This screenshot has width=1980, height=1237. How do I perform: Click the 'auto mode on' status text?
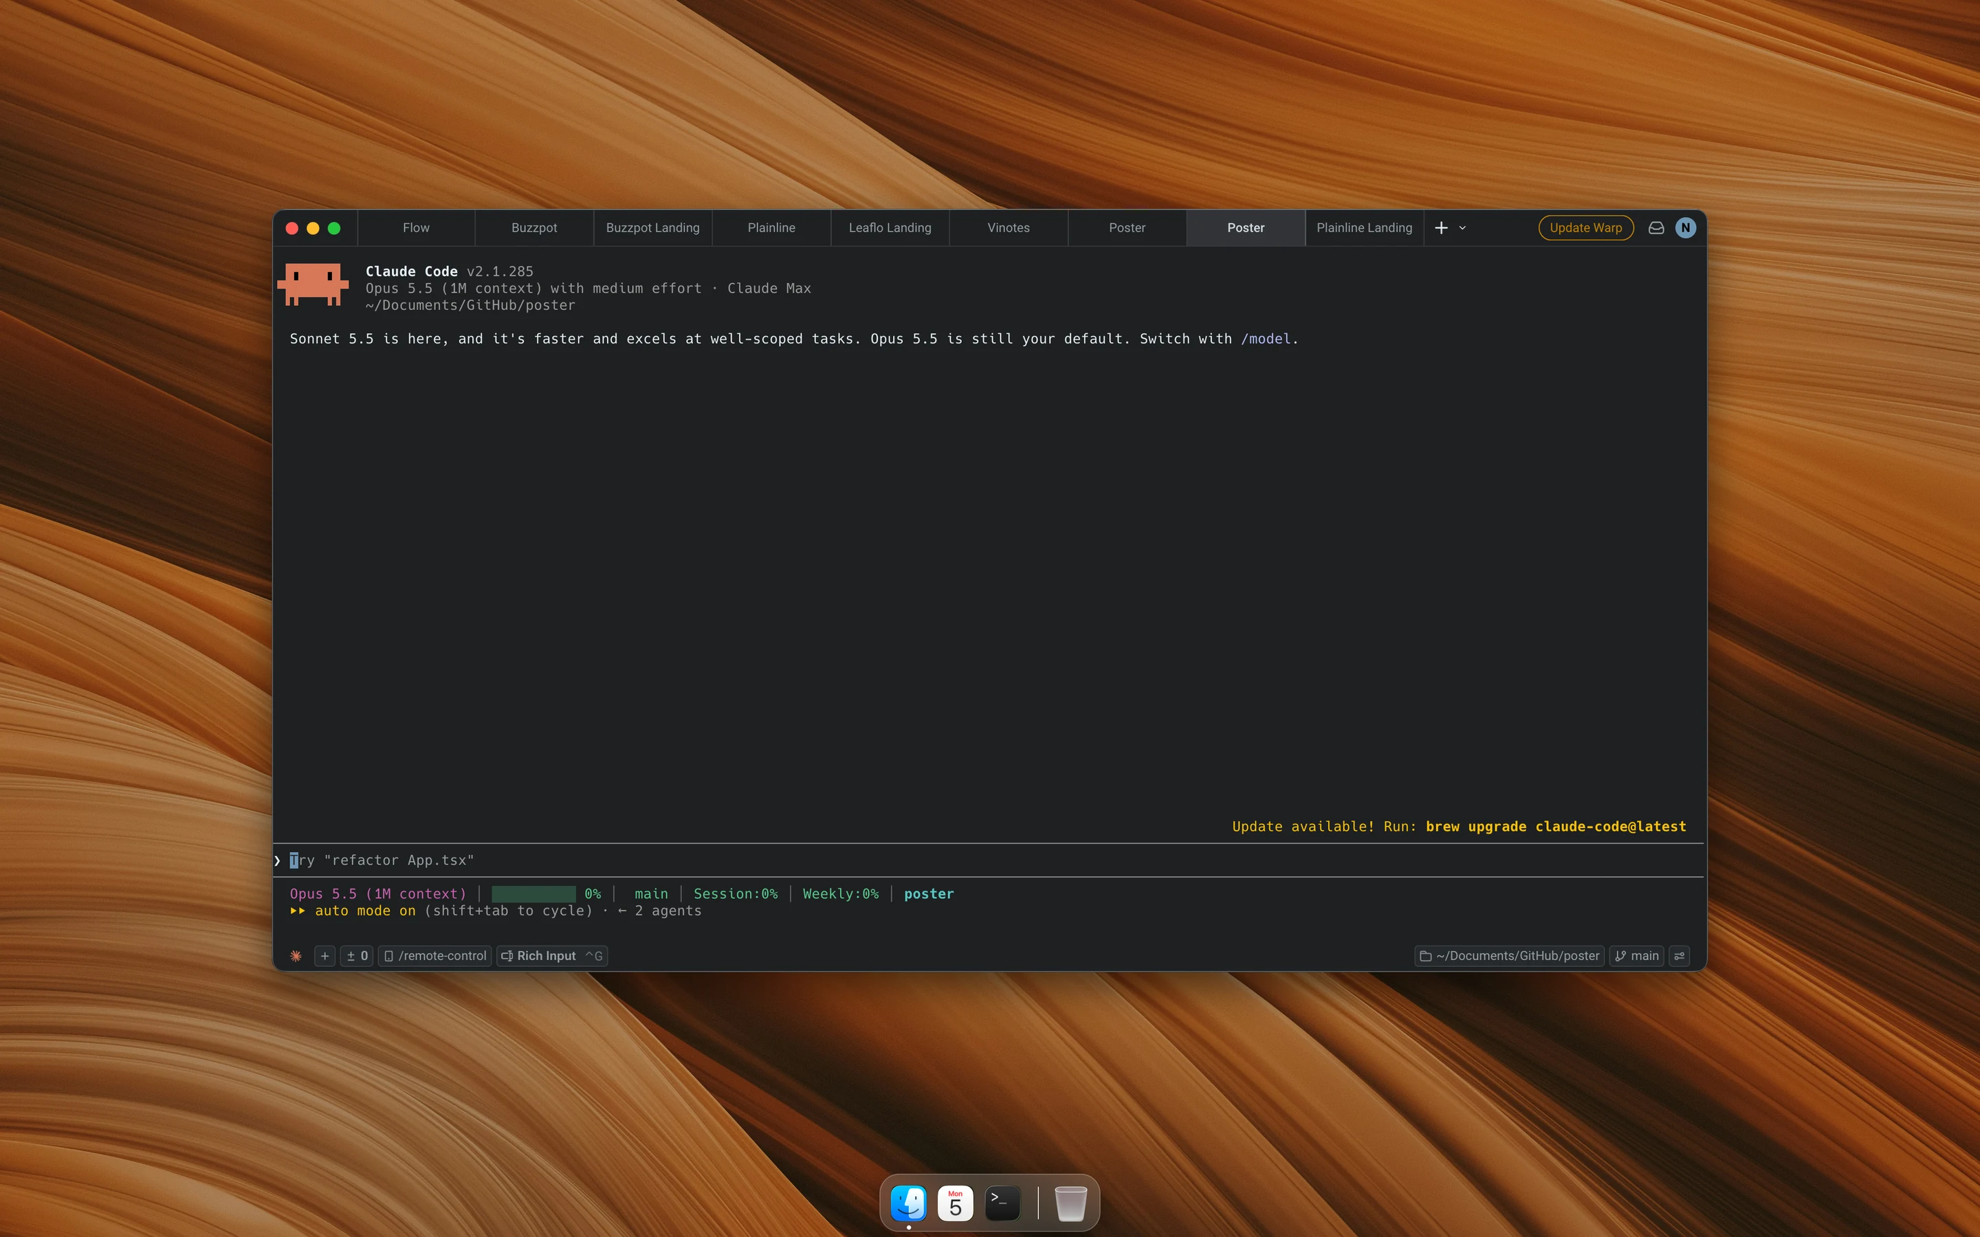point(365,911)
